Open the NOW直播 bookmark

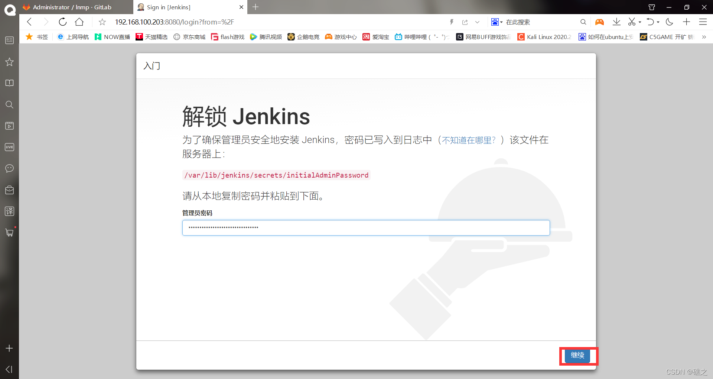(x=113, y=37)
